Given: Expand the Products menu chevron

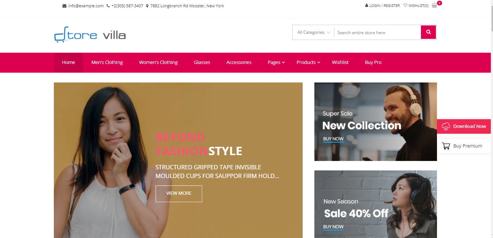Looking at the screenshot, I should click(319, 62).
